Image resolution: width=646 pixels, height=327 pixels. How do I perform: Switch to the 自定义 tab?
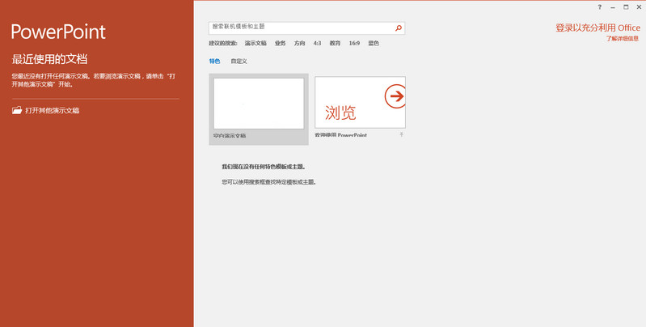click(x=239, y=61)
